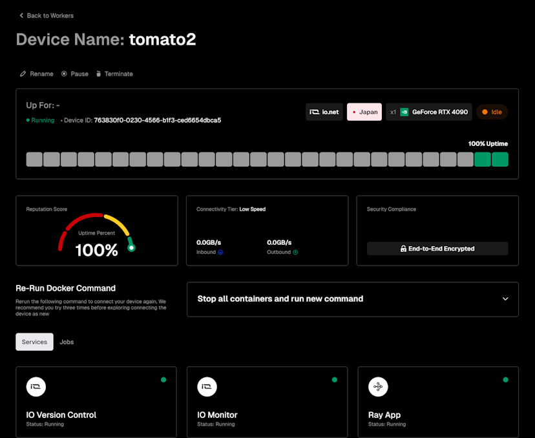The width and height of the screenshot is (535, 438).
Task: Click the Pause icon next to Rename
Action: pyautogui.click(x=63, y=74)
